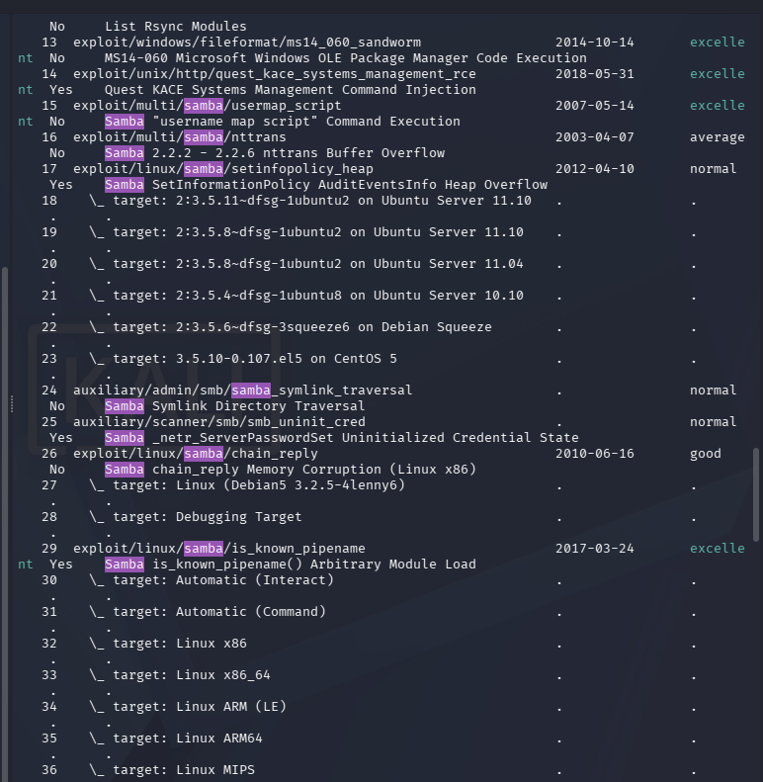Click 'exploit/linux/samba/chain_reply' module path

(196, 454)
